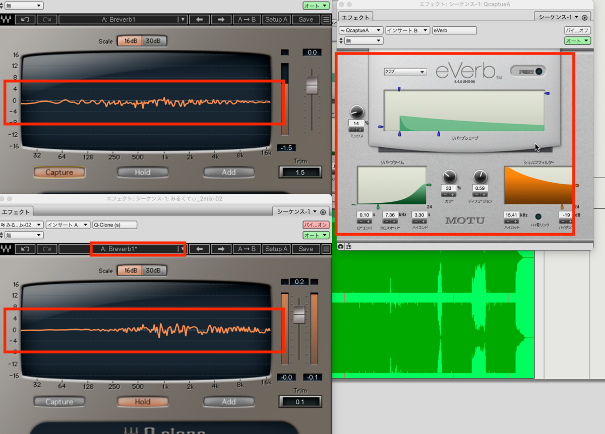The width and height of the screenshot is (605, 434).
Task: Toggle Hold in lower Q-Clone (Breverb1*)
Action: click(x=143, y=402)
